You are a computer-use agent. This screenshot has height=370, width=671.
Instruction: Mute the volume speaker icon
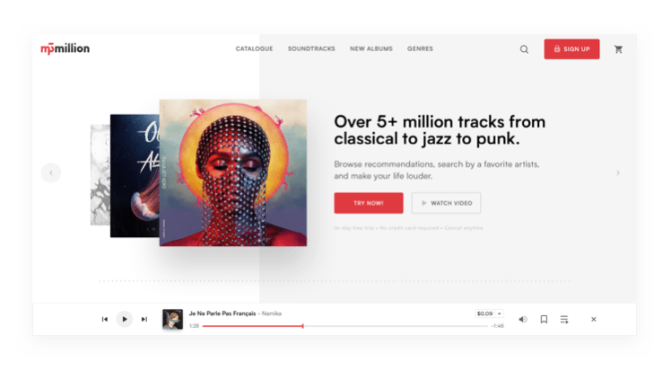523,319
